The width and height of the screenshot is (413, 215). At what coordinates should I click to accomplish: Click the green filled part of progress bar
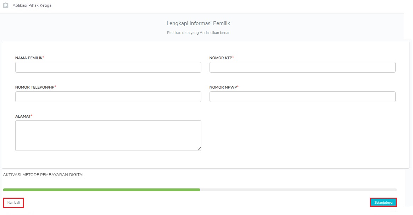pyautogui.click(x=101, y=190)
